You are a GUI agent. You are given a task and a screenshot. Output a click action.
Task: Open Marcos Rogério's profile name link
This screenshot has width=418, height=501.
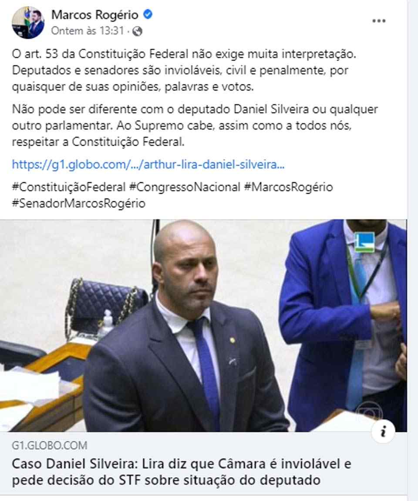coord(94,15)
